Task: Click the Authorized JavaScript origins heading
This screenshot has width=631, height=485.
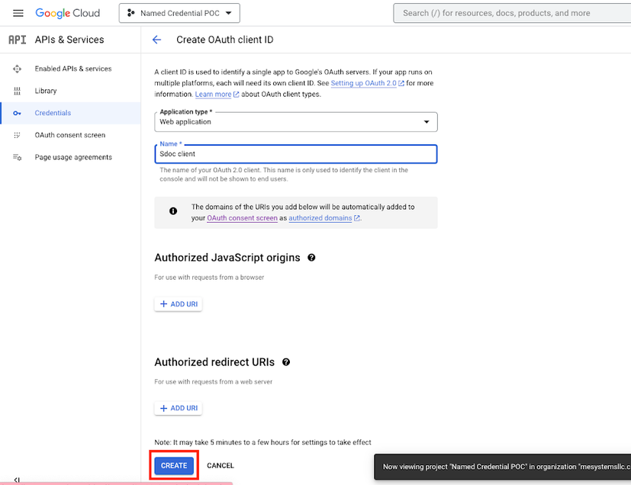Action: pyautogui.click(x=227, y=258)
